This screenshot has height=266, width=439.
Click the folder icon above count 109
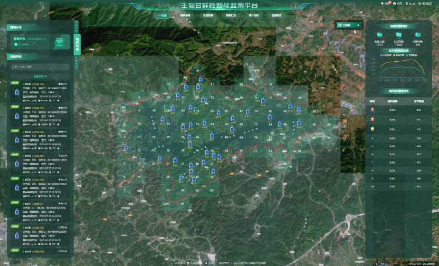418,35
